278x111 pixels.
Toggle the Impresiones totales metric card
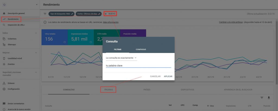click(81, 37)
